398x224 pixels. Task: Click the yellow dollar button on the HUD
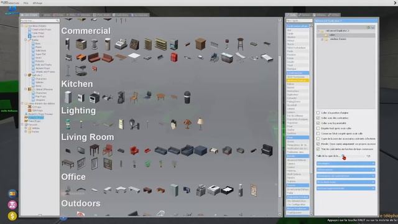coord(12,216)
